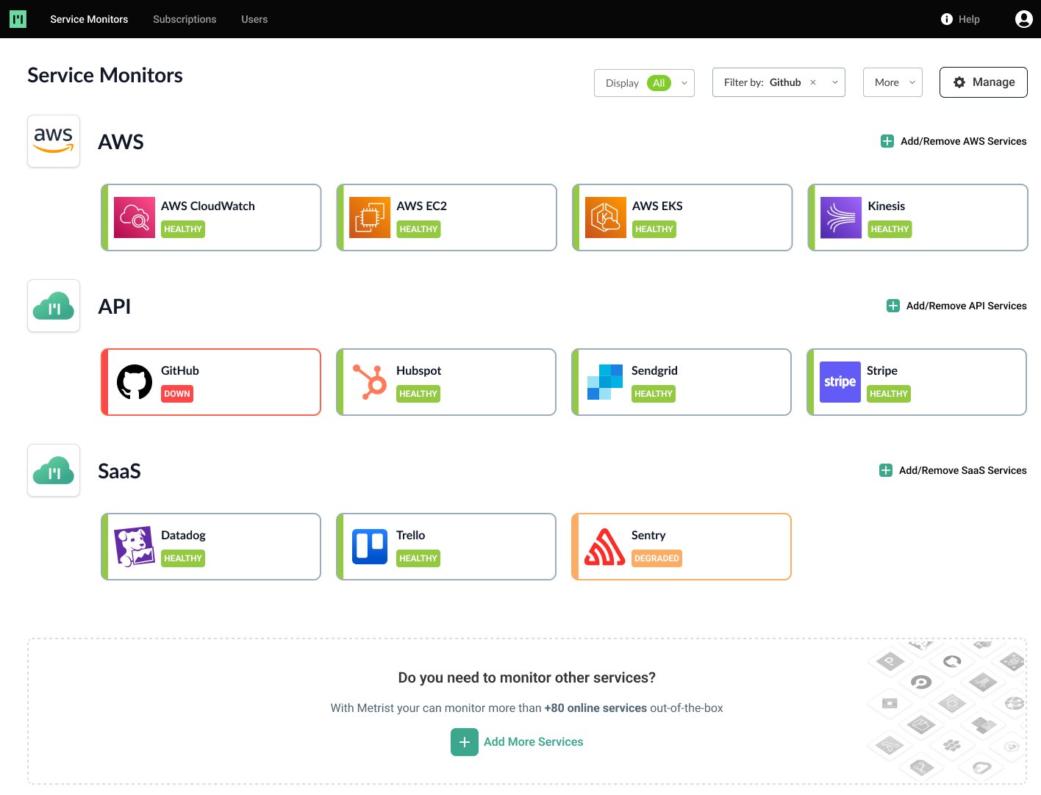The height and width of the screenshot is (795, 1041).
Task: Switch to the Subscriptions tab
Action: pyautogui.click(x=185, y=19)
